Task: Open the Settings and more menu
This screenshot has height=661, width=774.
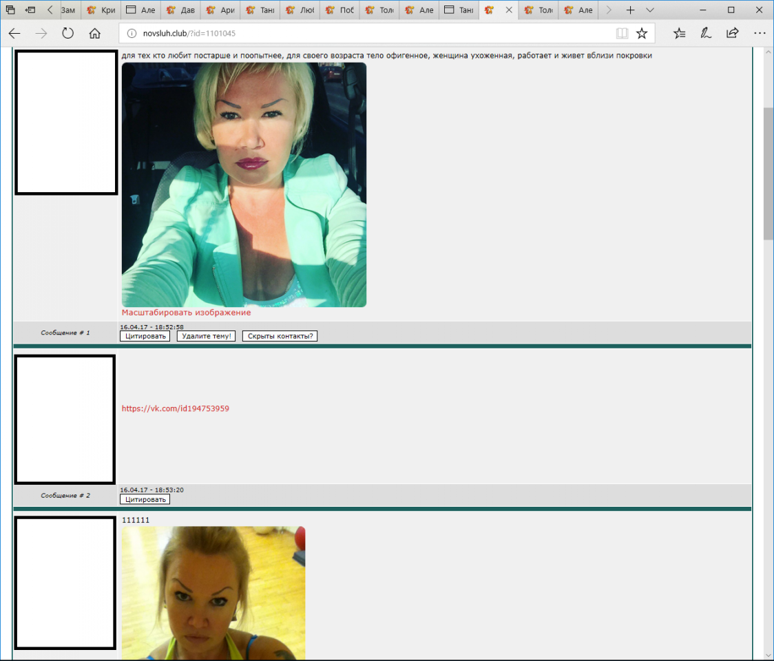Action: tap(760, 33)
